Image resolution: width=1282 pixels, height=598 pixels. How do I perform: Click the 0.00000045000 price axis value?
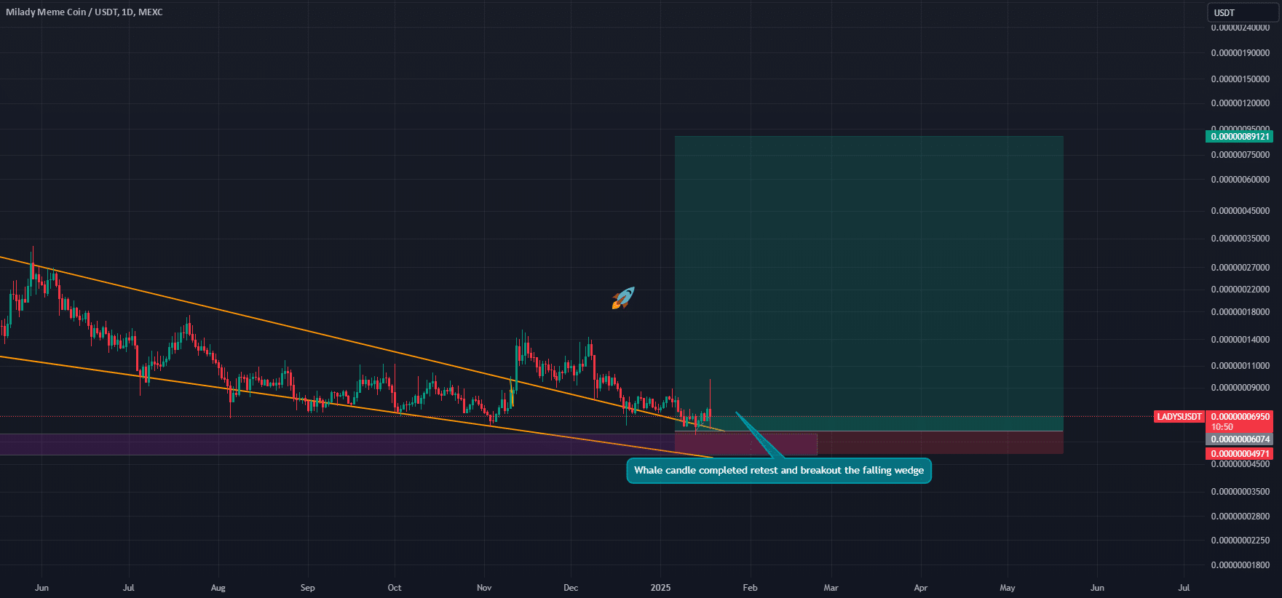(1240, 211)
